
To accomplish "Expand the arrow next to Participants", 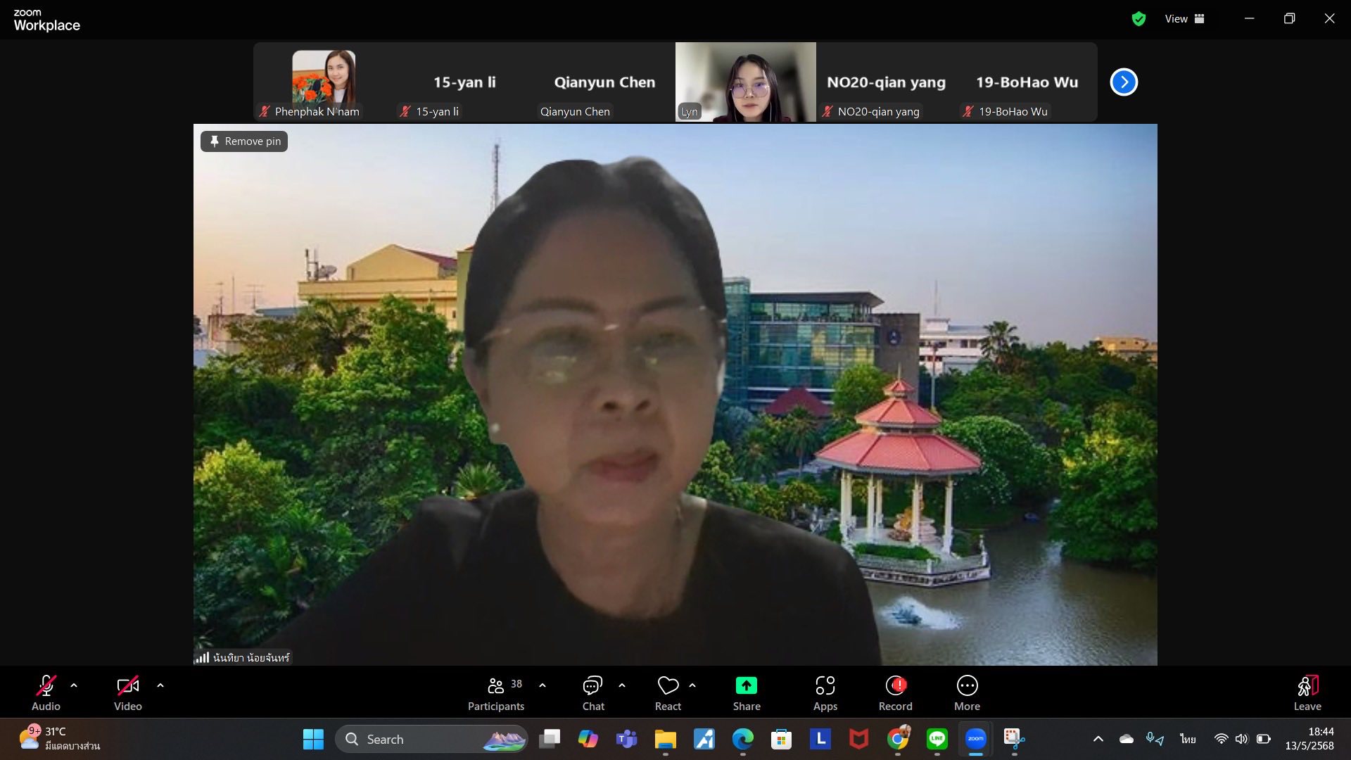I will point(543,685).
